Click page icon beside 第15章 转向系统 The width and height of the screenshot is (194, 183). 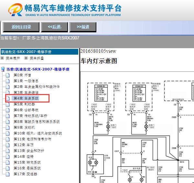tap(8, 162)
